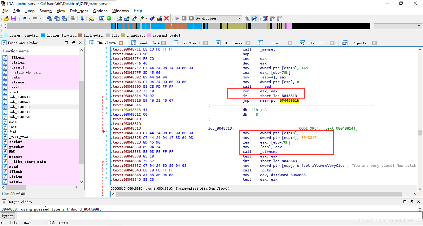Click the functions list vertical scrollbar thumb
The image size is (423, 226).
[82, 122]
